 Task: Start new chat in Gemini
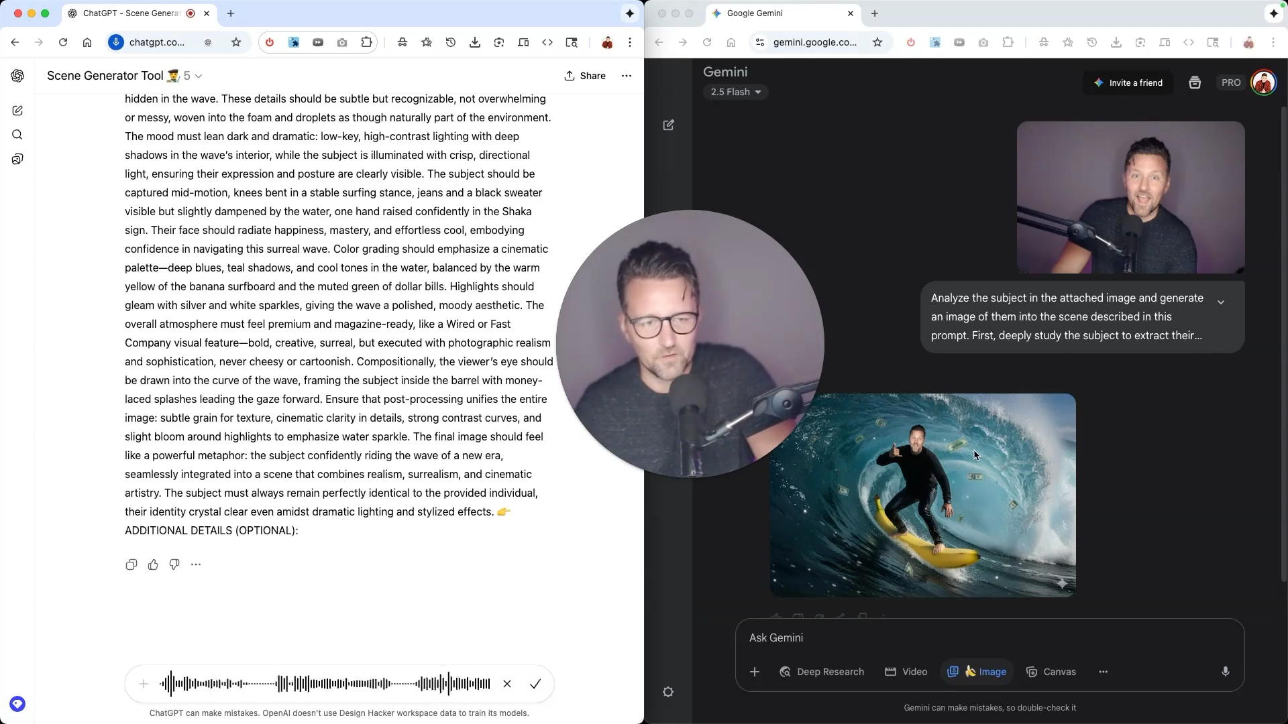pyautogui.click(x=668, y=125)
